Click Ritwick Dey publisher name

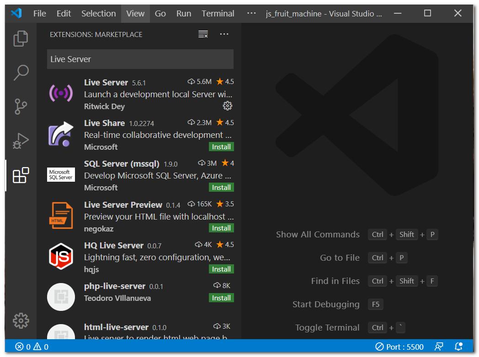pos(105,106)
